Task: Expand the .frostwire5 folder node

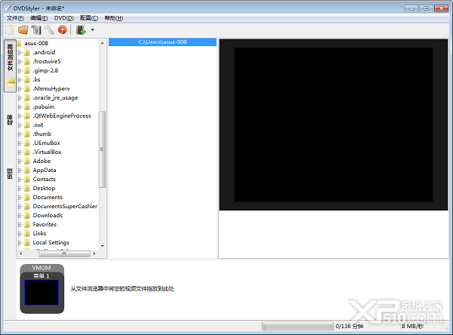Action: 19,62
